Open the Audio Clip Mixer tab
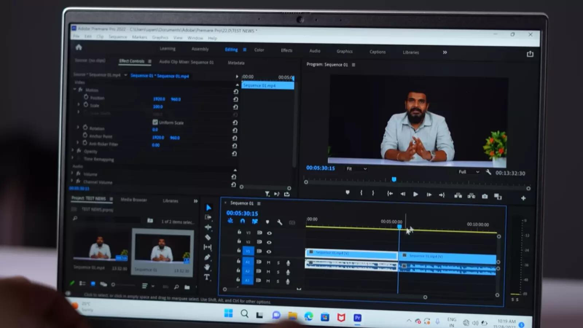583x328 pixels. pos(186,62)
